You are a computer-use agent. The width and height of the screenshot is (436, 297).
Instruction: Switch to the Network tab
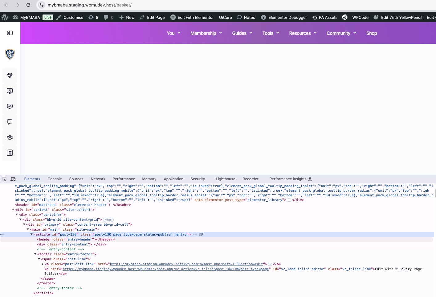[98, 179]
